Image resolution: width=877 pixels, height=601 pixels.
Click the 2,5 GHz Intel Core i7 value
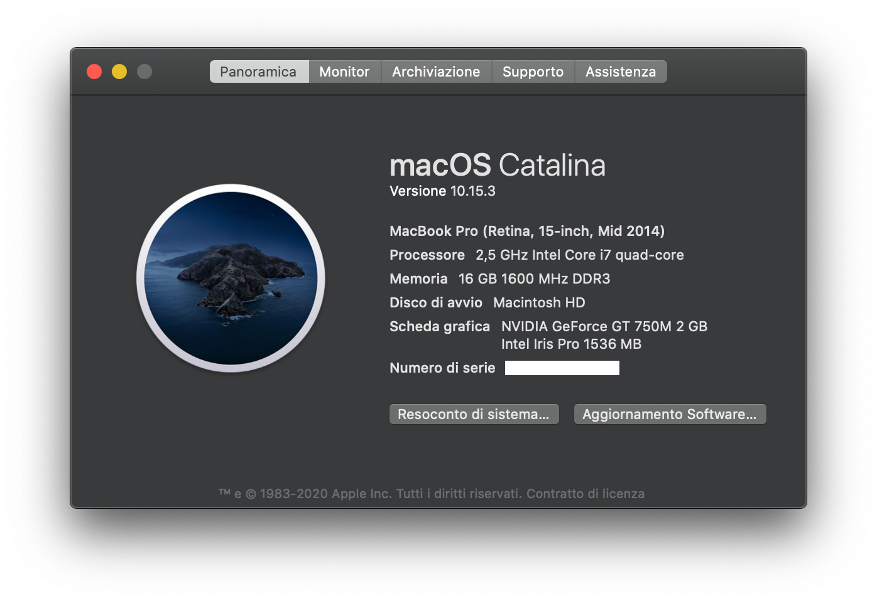point(580,255)
